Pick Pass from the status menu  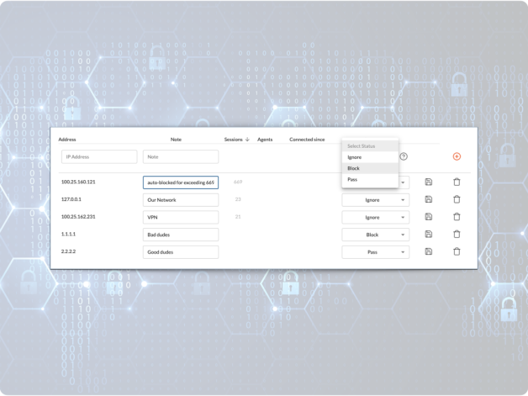(353, 179)
